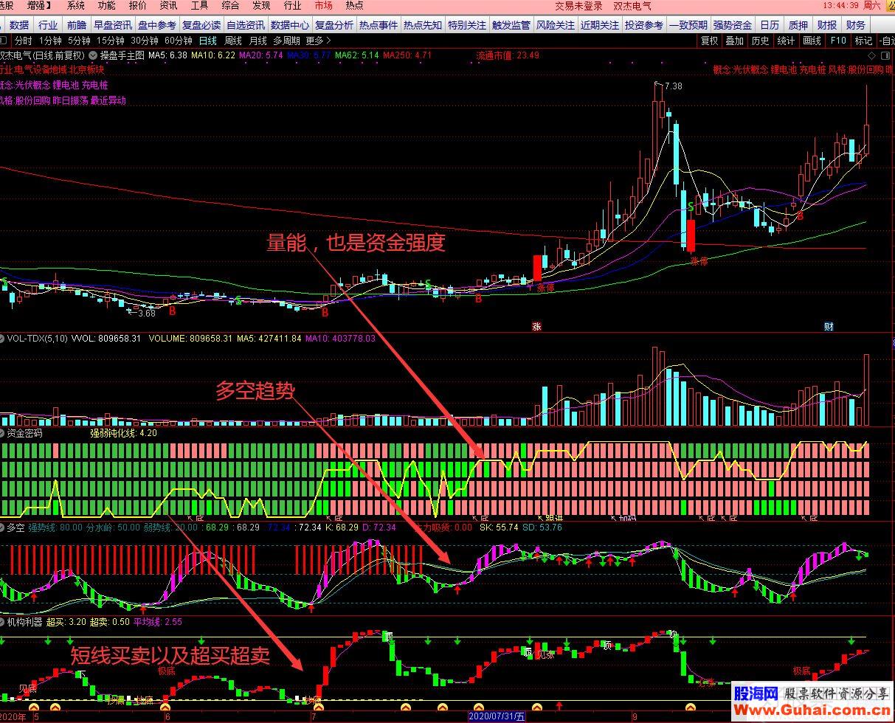The image size is (895, 723).
Task: Click the 财 marker near the price chart's date axis
Action: coord(829,326)
